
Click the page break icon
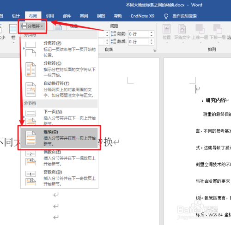[30, 49]
